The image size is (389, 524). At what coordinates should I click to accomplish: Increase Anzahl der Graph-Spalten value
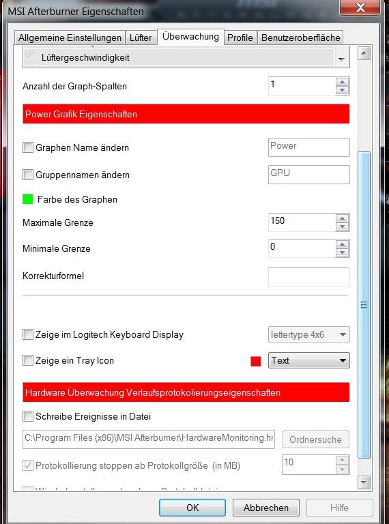pos(342,82)
